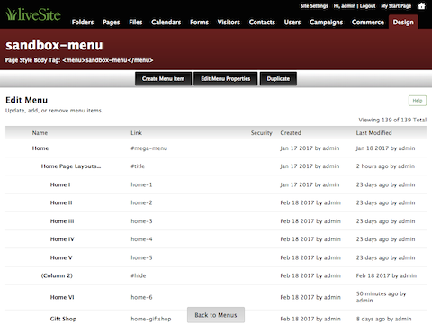Click the Page Style Body Tag text

click(79, 60)
